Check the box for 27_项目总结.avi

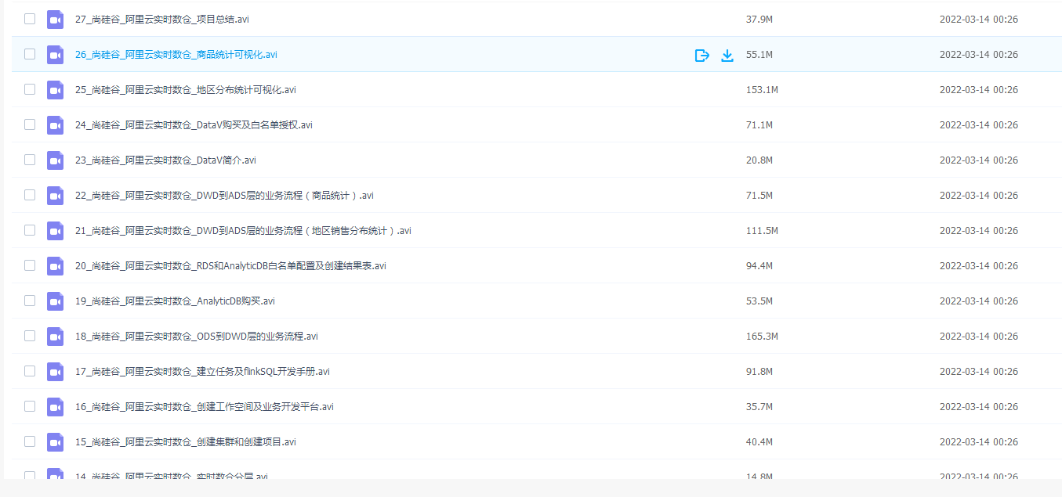tap(30, 19)
